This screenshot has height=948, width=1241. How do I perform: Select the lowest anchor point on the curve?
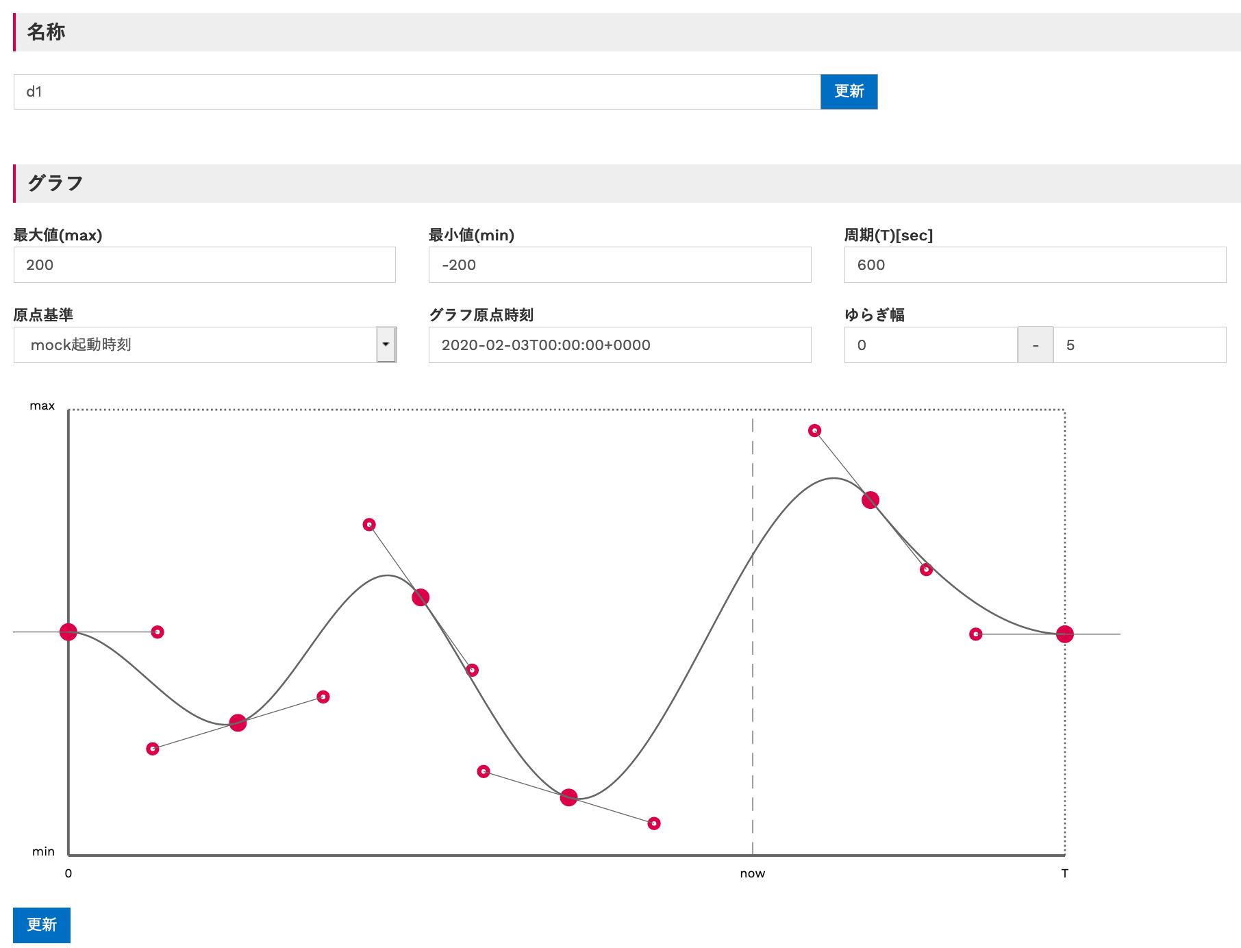(568, 797)
